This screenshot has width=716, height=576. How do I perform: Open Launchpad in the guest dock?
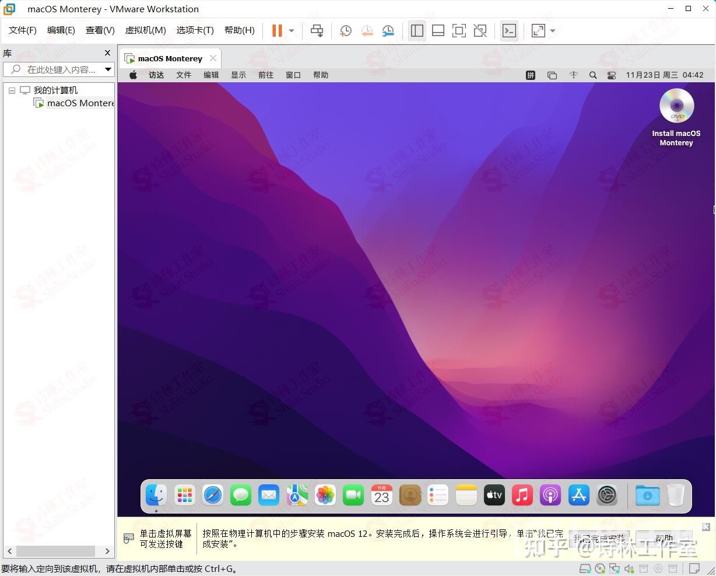click(184, 495)
